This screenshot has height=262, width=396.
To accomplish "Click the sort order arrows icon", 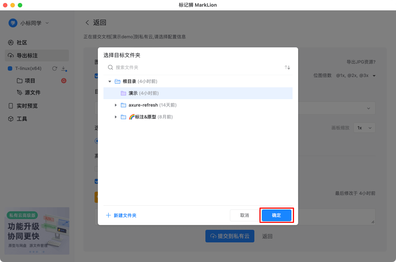I will [x=287, y=67].
